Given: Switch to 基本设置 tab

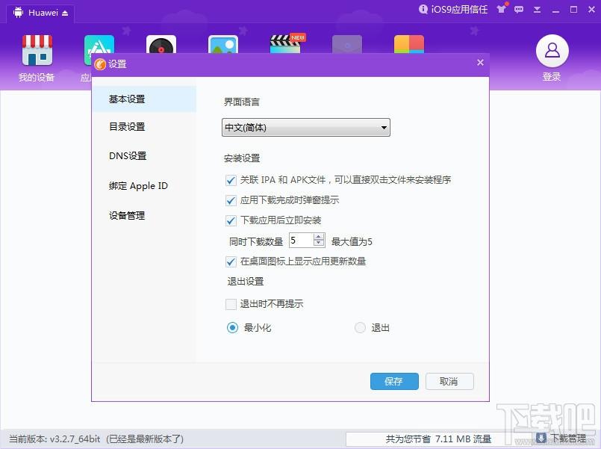Looking at the screenshot, I should pos(144,99).
